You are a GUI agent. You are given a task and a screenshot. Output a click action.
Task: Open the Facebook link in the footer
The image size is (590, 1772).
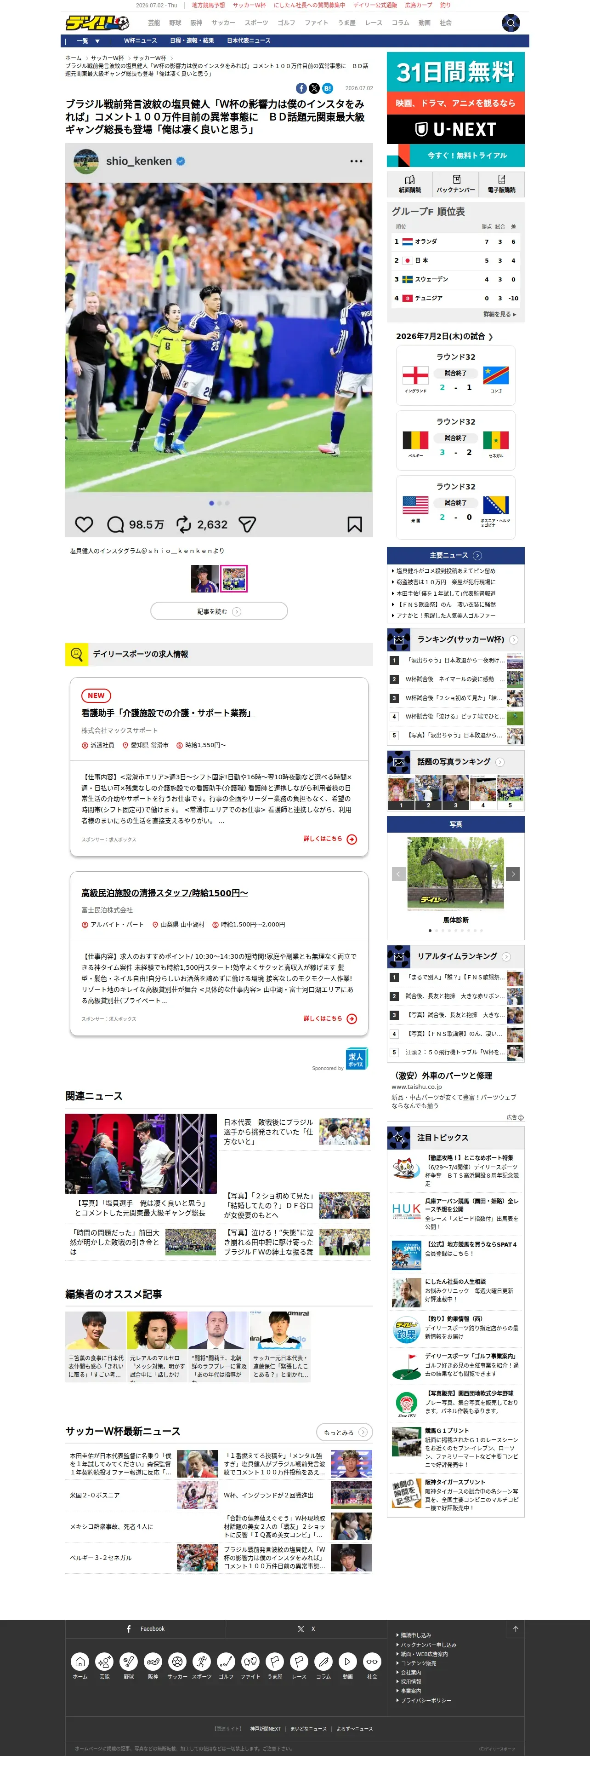(x=146, y=1628)
